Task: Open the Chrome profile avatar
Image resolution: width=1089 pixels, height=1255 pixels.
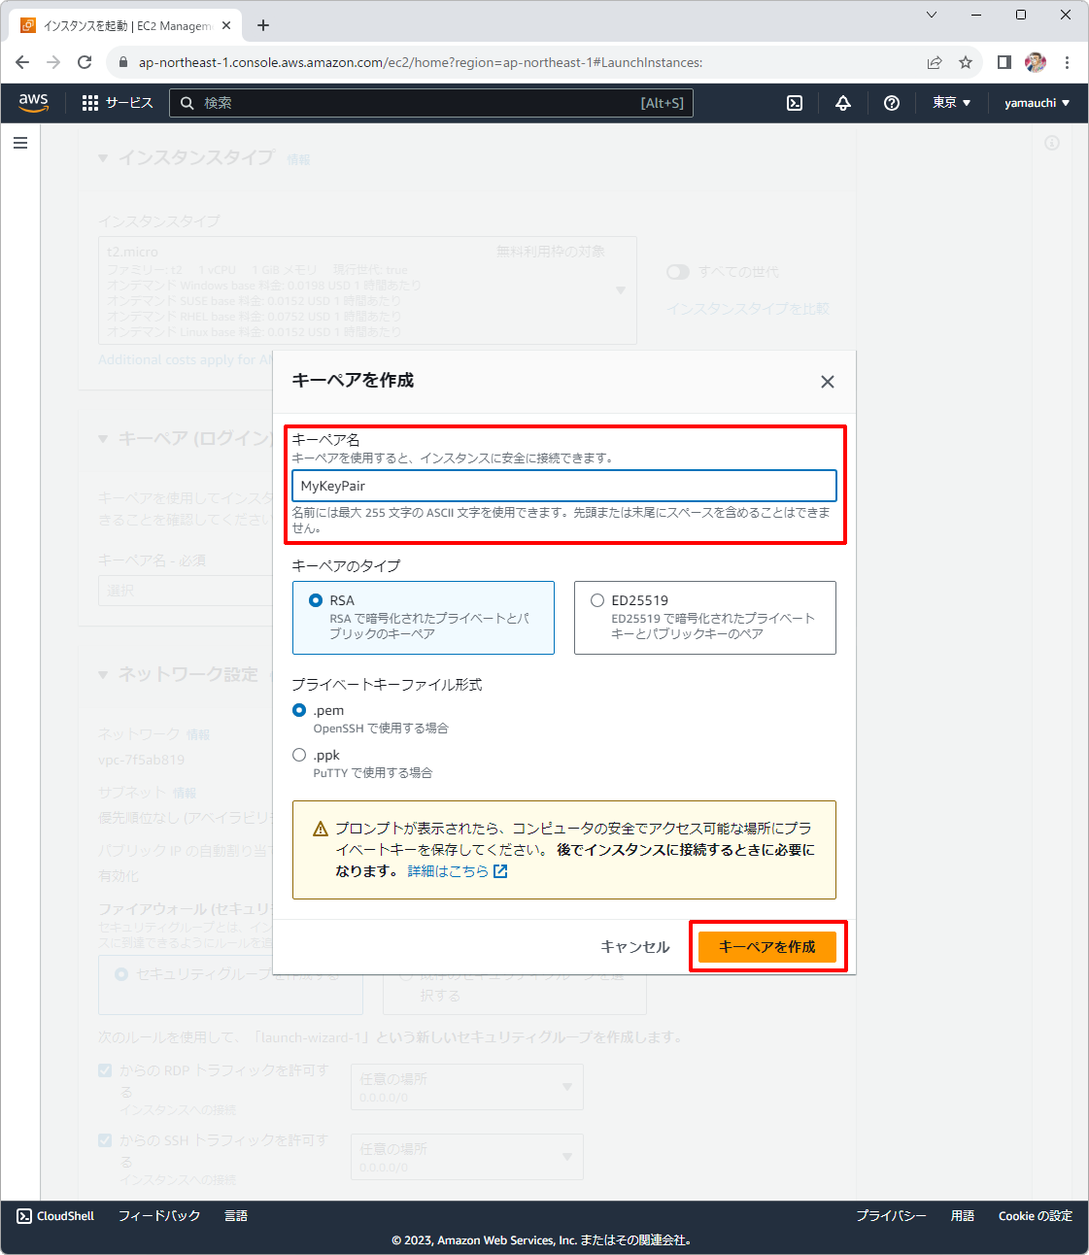Action: pyautogui.click(x=1036, y=62)
